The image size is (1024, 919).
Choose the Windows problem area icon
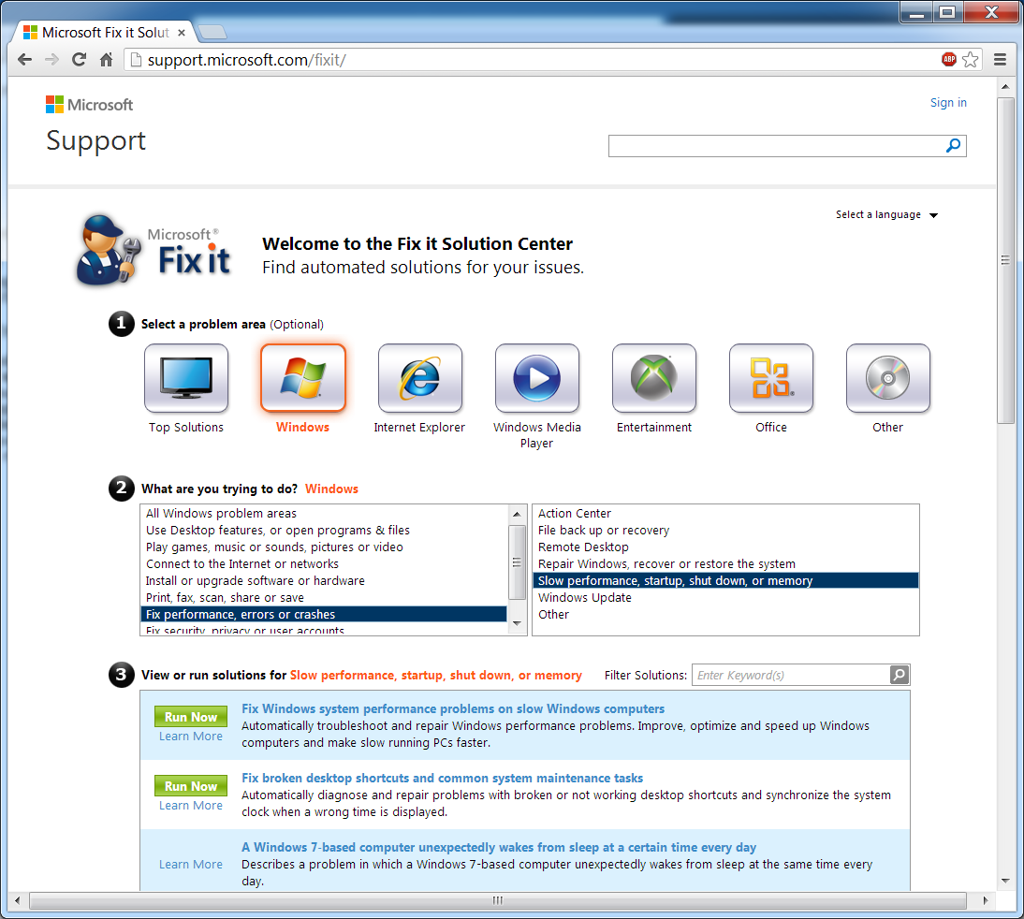pos(303,378)
